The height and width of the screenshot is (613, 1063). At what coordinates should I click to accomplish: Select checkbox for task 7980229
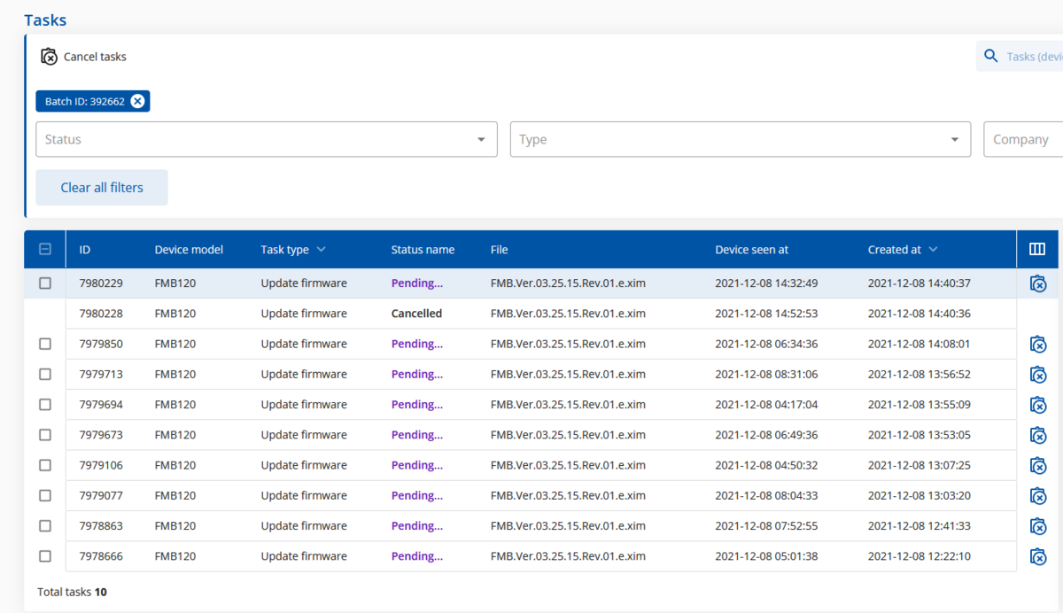click(x=45, y=283)
